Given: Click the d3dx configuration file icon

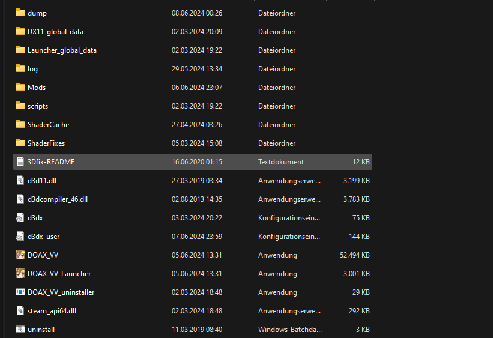Looking at the screenshot, I should [20, 217].
